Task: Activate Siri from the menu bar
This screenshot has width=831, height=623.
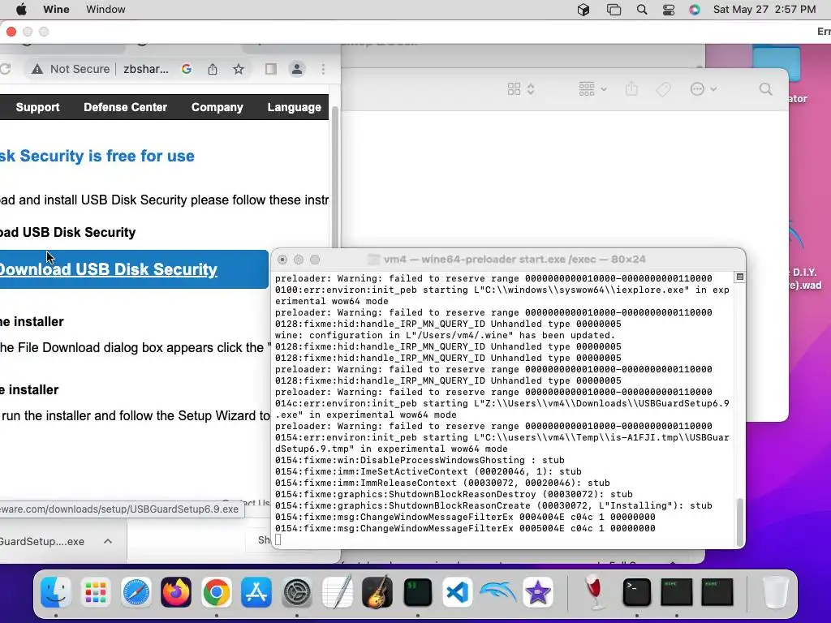Action: [x=695, y=10]
